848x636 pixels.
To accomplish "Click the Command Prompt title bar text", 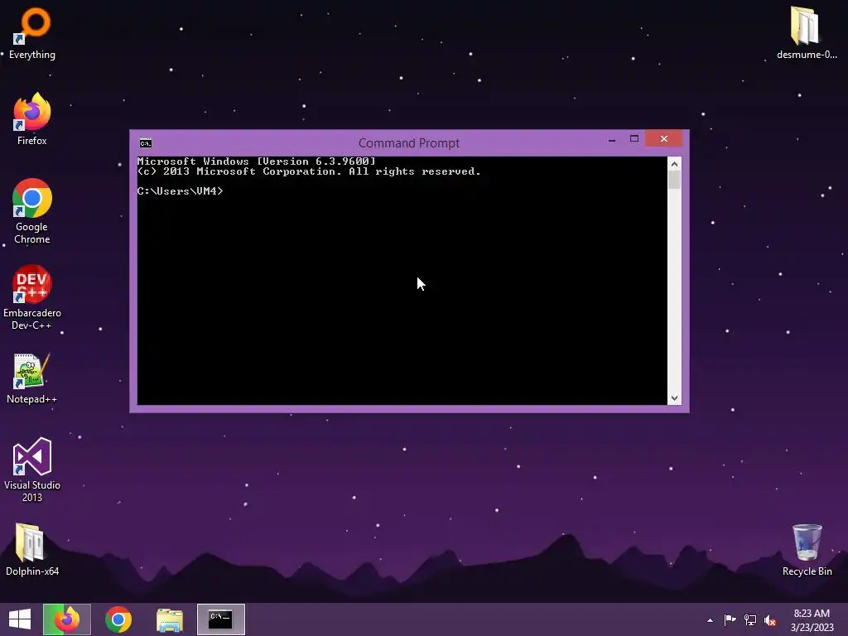I will [409, 142].
